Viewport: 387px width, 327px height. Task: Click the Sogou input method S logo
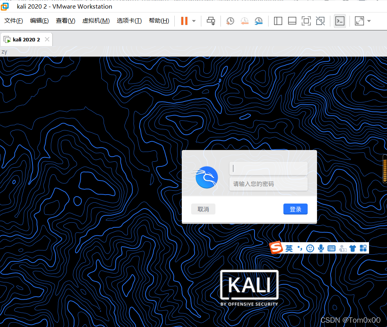click(276, 247)
